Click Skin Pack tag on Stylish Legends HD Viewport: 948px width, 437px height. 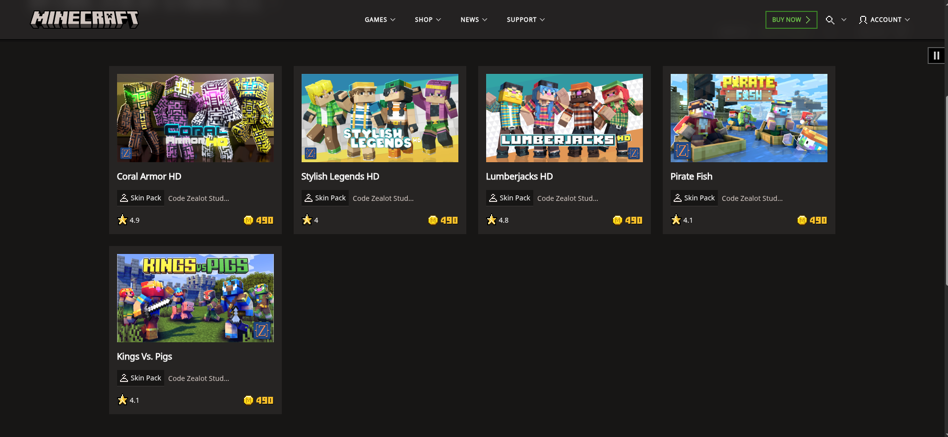click(325, 198)
